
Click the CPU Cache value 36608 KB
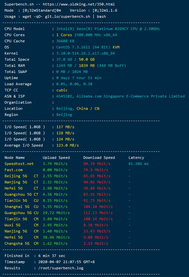pyautogui.click(x=65, y=41)
